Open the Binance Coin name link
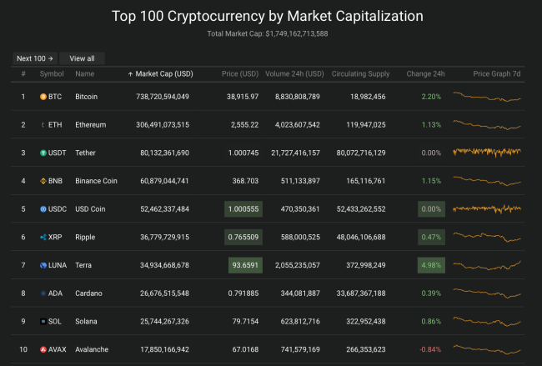The height and width of the screenshot is (366, 542). pos(96,181)
